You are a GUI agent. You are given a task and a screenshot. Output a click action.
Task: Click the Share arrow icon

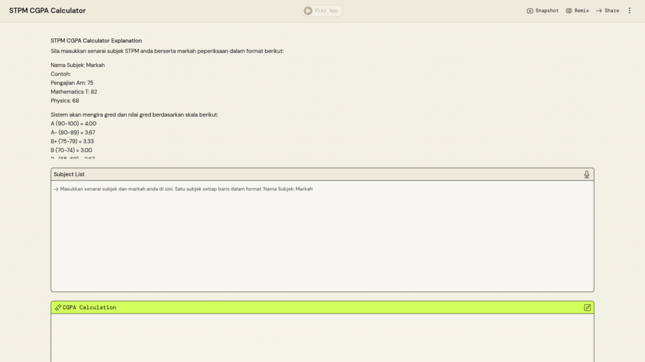click(599, 11)
